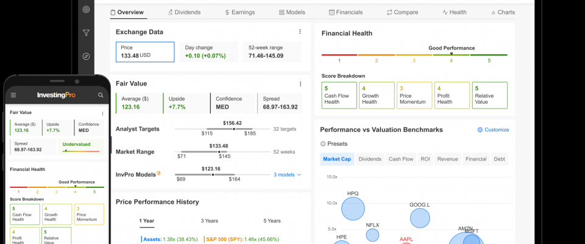
Task: Select the 5 Years performance period
Action: 272,221
